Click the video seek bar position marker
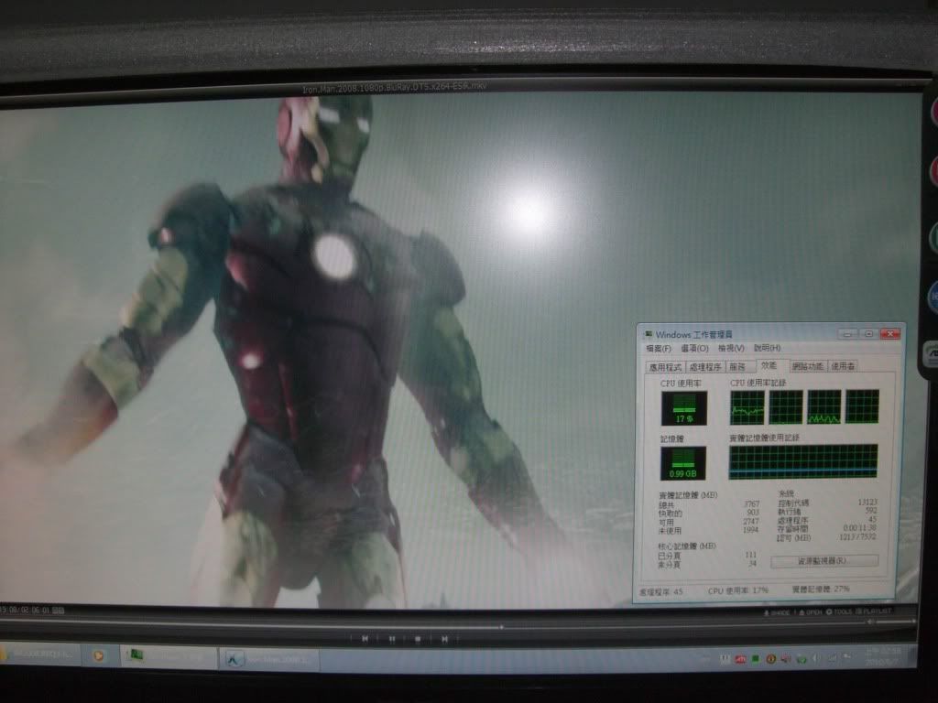This screenshot has height=703, width=938. point(501,627)
